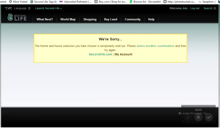The image size is (220, 128).
Task: Open the Adumelial Rothstein Flickr bookmark
Action: point(75,2)
